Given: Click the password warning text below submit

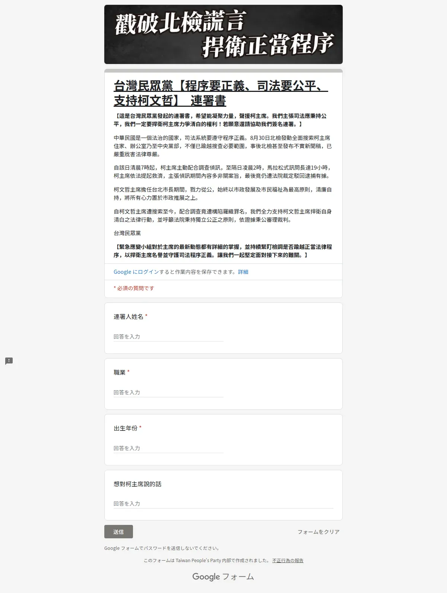Looking at the screenshot, I should (x=162, y=548).
